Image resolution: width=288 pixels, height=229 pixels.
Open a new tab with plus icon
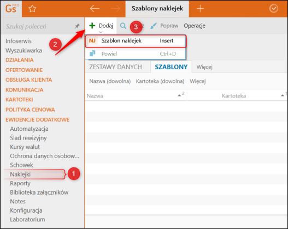[x=200, y=8]
